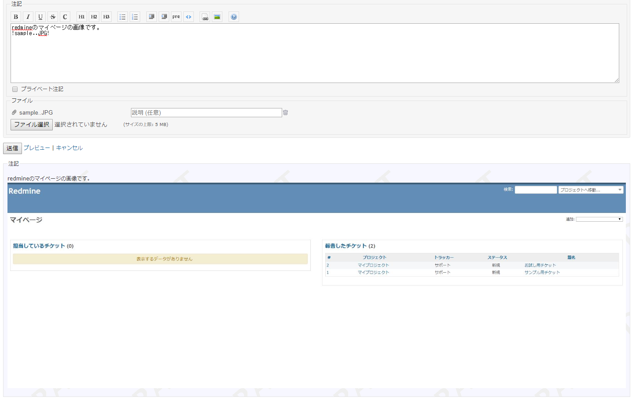Screen dimensions: 632x400
Task: Click the 検索 search input field
Action: coord(535,189)
